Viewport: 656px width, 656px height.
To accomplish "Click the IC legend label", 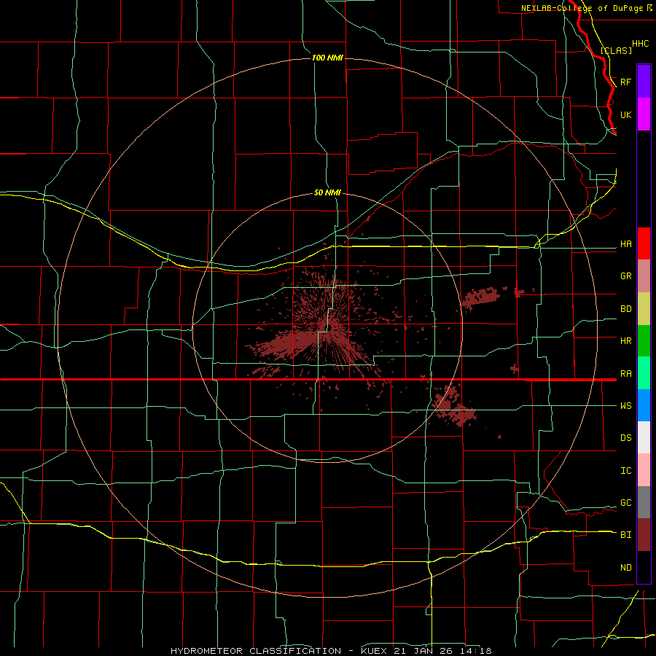I will (x=625, y=471).
